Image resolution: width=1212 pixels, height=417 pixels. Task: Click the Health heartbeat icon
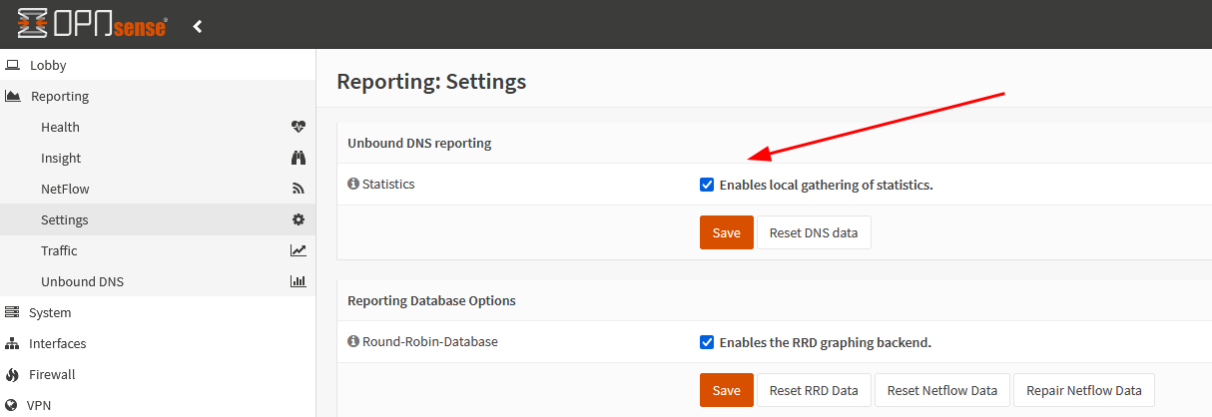tap(298, 127)
